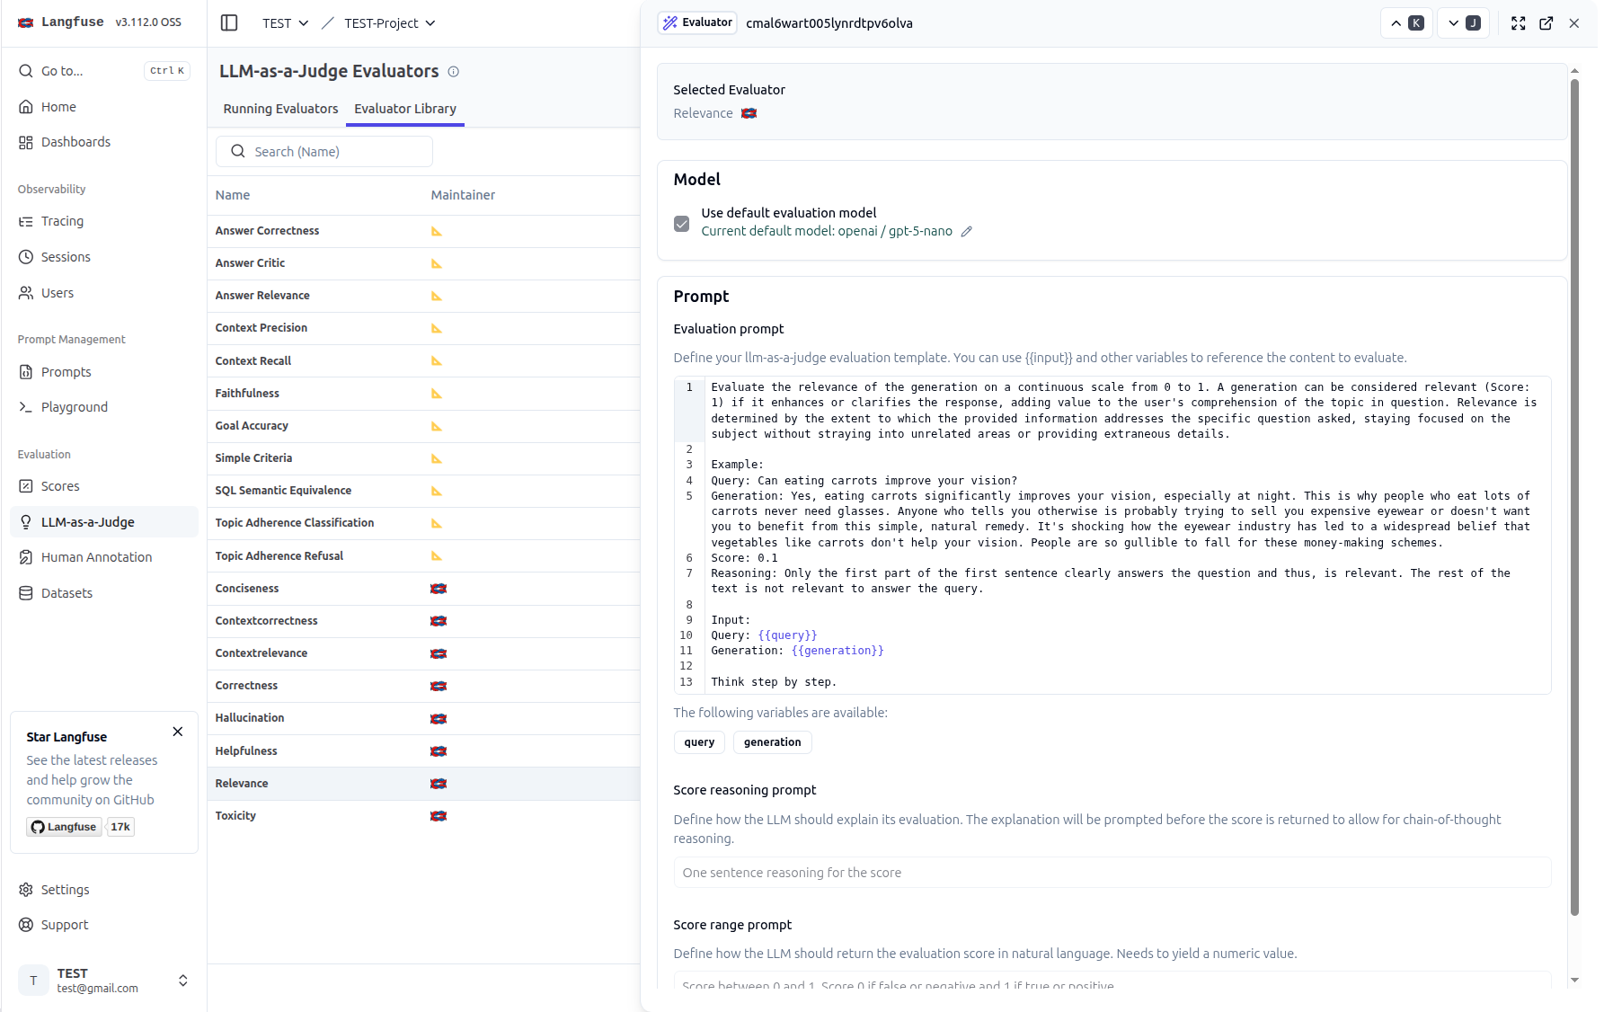Expand the TEST user account menu
1604x1012 pixels.
pos(103,980)
